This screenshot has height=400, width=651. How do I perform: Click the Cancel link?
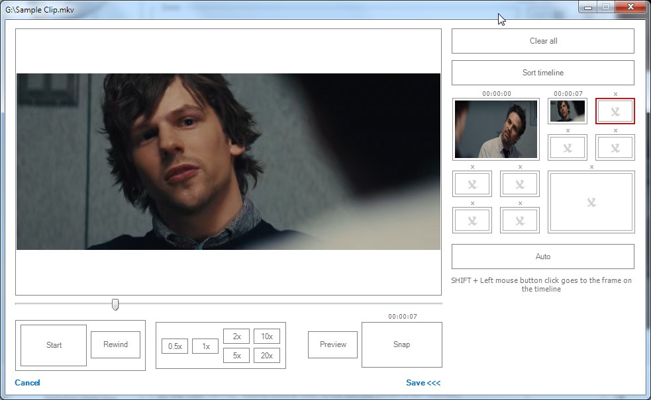27,383
